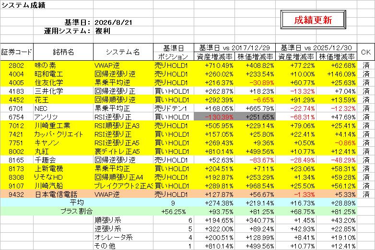375x250 pixels.
Task: Select 裏デイトレ正A5 system cell
Action: coord(123,152)
